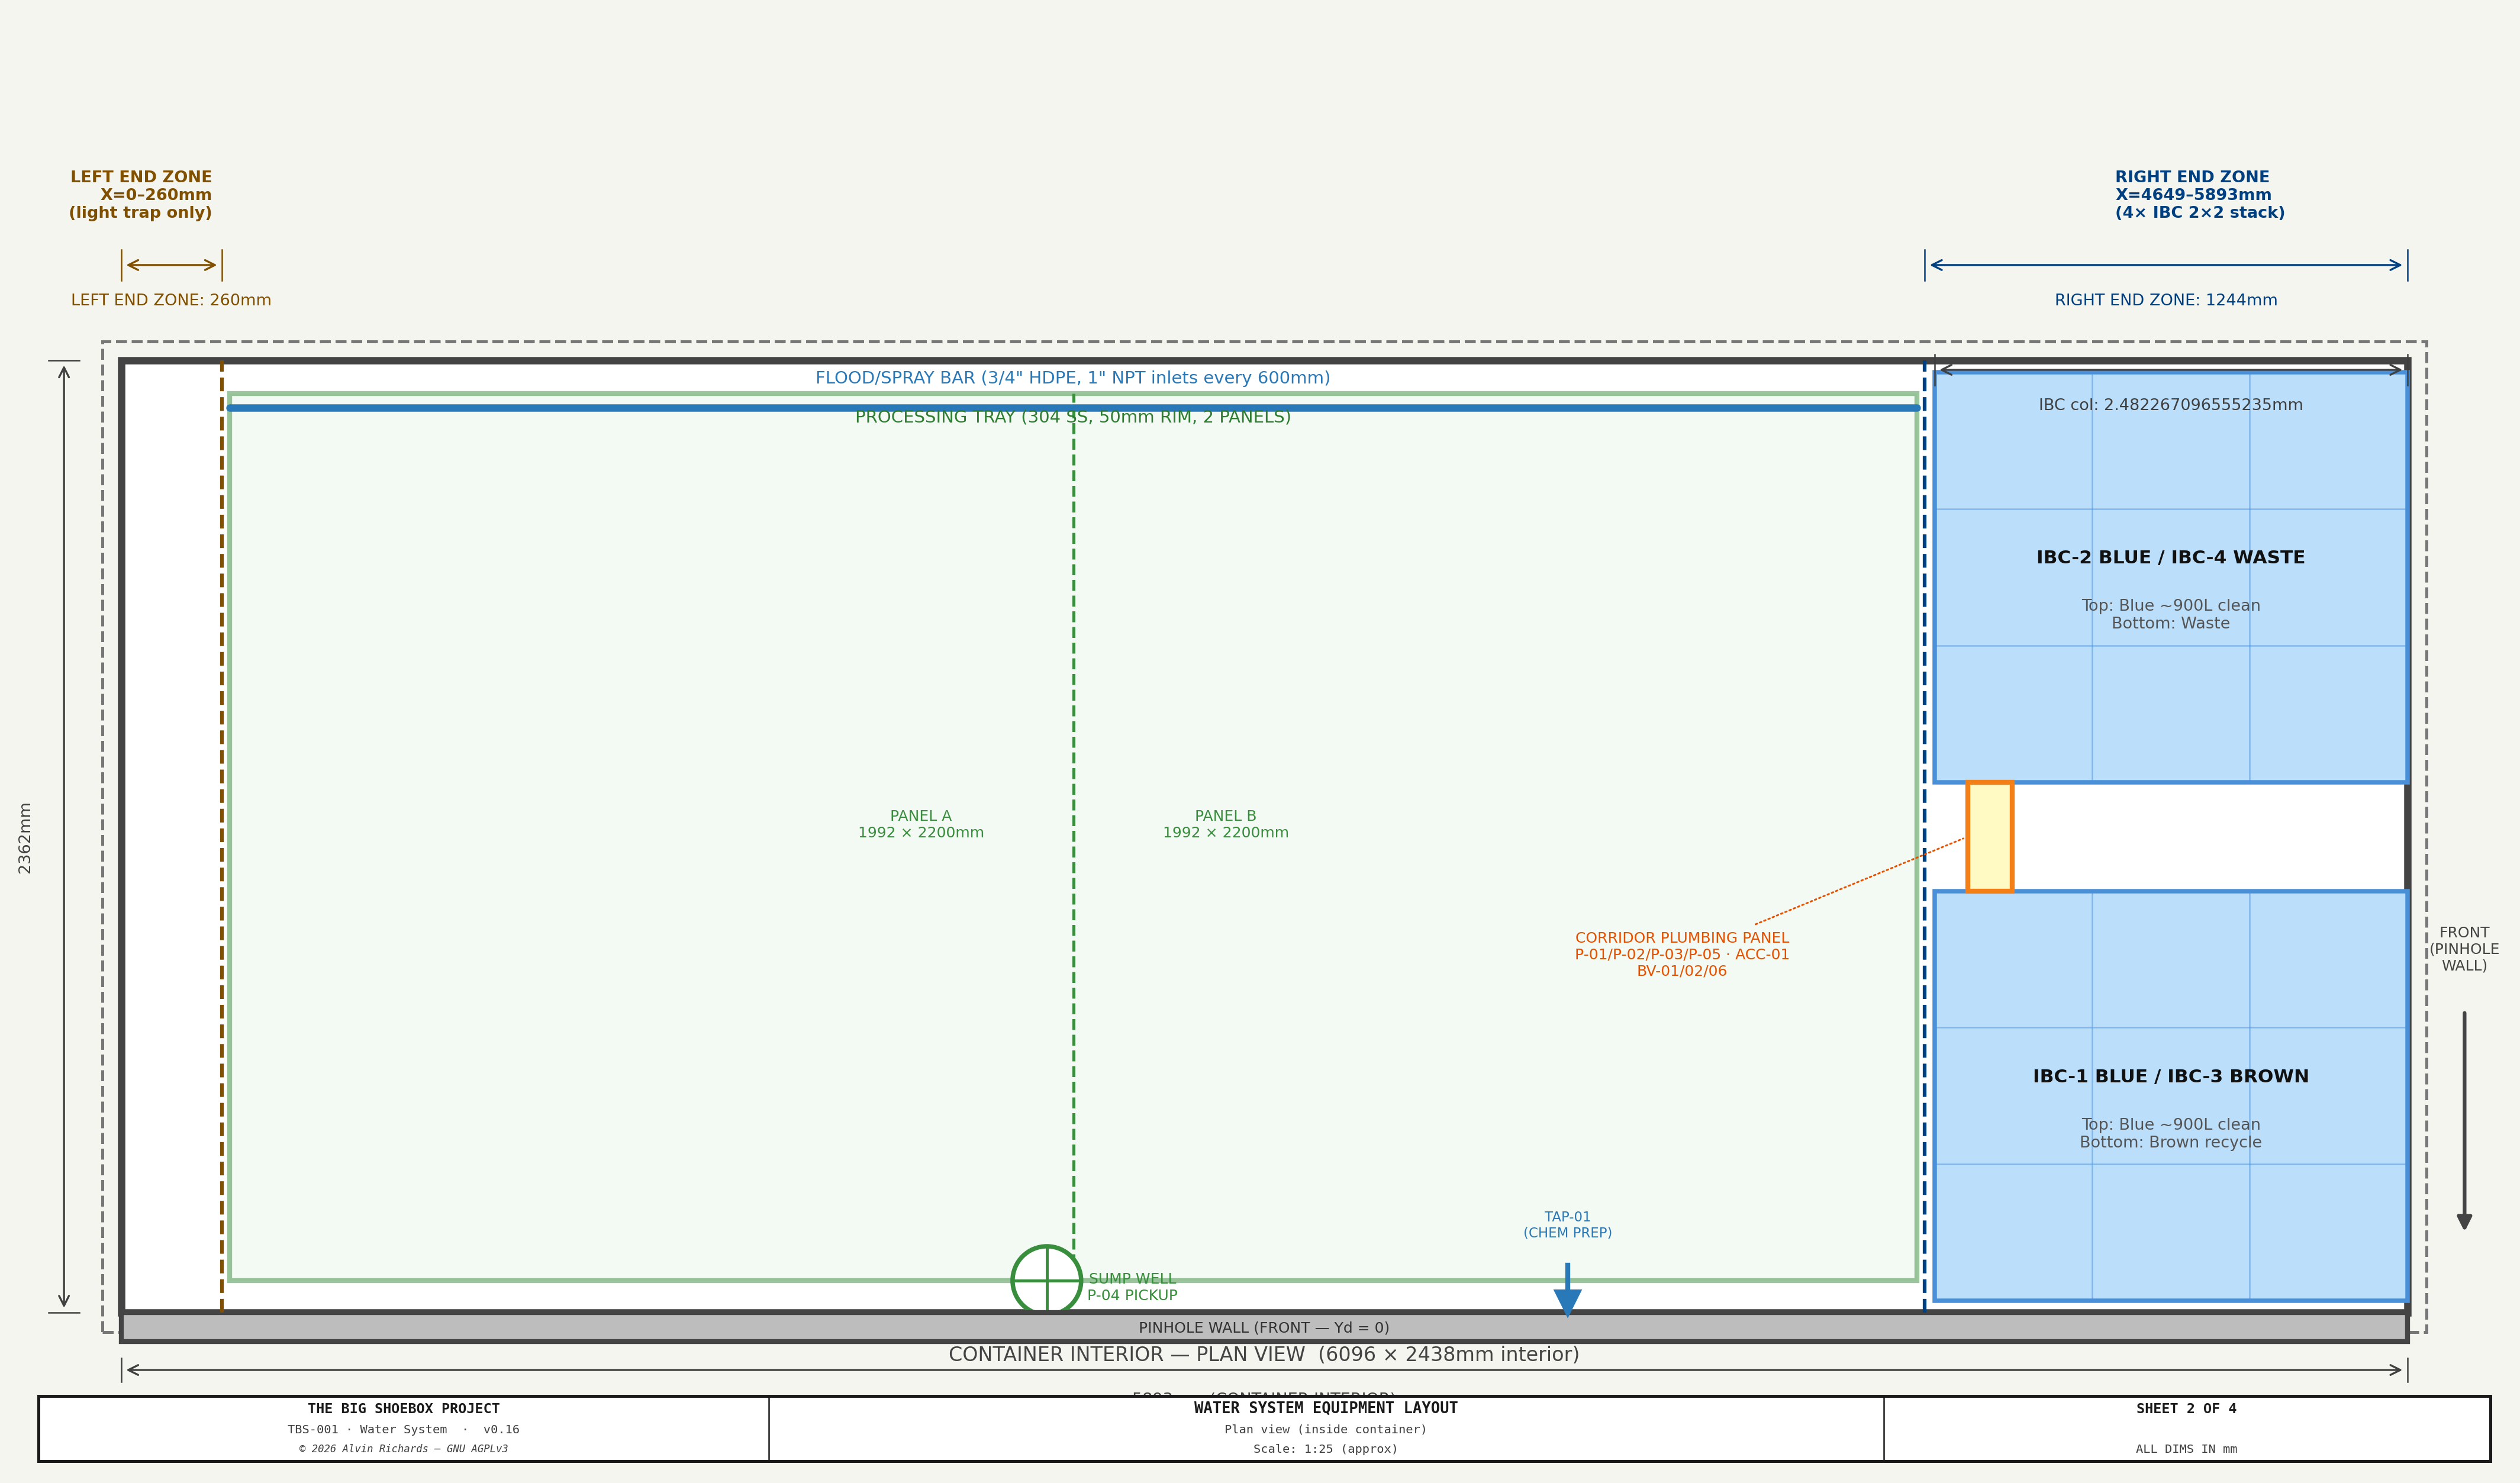Click 'Bottom: Brown recycle' text
This screenshot has width=2520, height=1483.
2170,1142
